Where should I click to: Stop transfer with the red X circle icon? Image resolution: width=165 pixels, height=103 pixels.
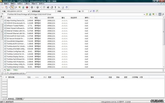pyautogui.click(x=27, y=7)
